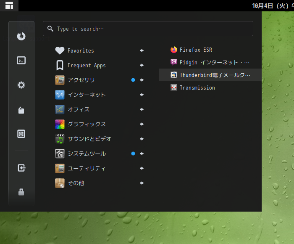The width and height of the screenshot is (294, 244).
Task: Expand arrow next to インターネット
Action: pos(142,95)
